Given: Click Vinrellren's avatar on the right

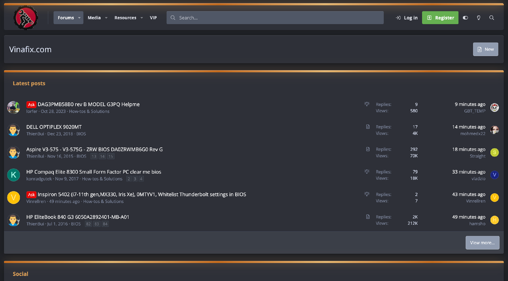Looking at the screenshot, I should pyautogui.click(x=494, y=197).
